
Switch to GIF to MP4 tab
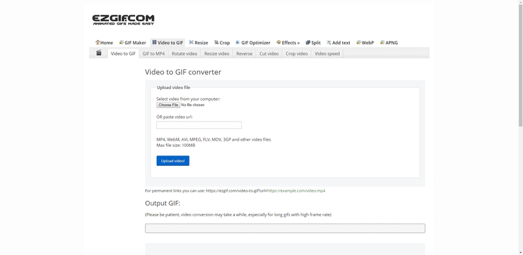[153, 53]
